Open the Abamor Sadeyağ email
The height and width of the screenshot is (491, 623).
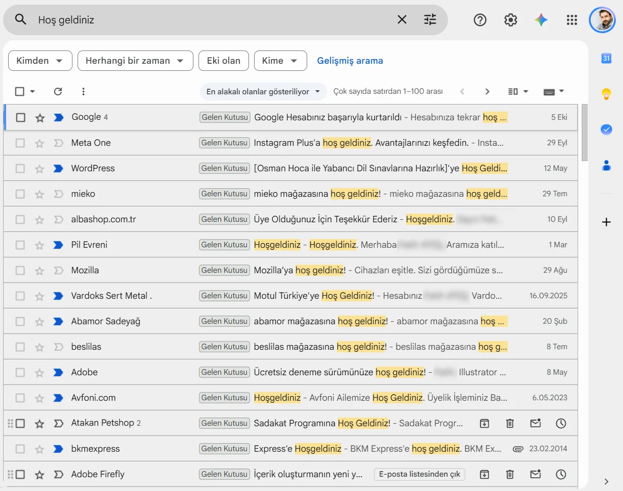[x=290, y=321]
